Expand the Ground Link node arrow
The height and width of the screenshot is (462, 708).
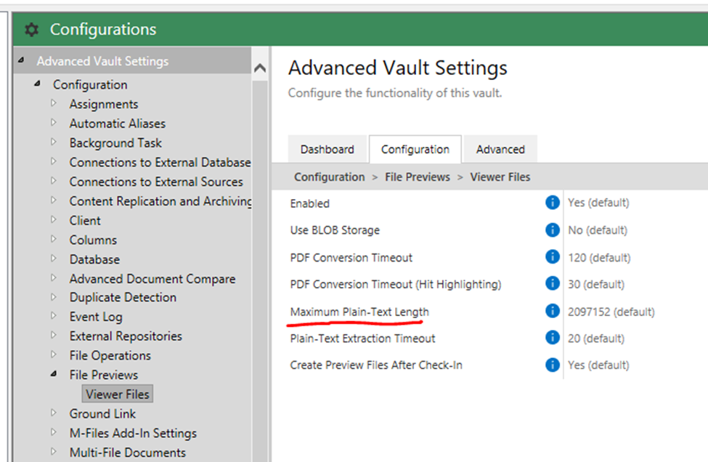pyautogui.click(x=54, y=413)
